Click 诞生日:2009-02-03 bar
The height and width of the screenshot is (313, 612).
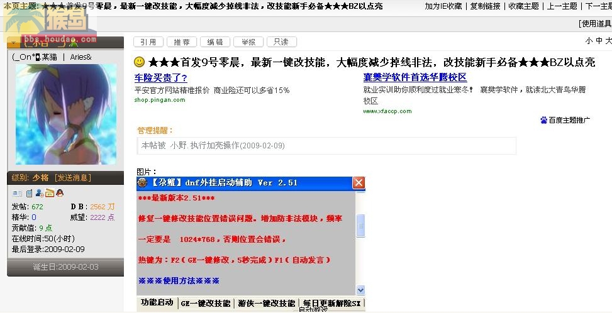coord(65,267)
